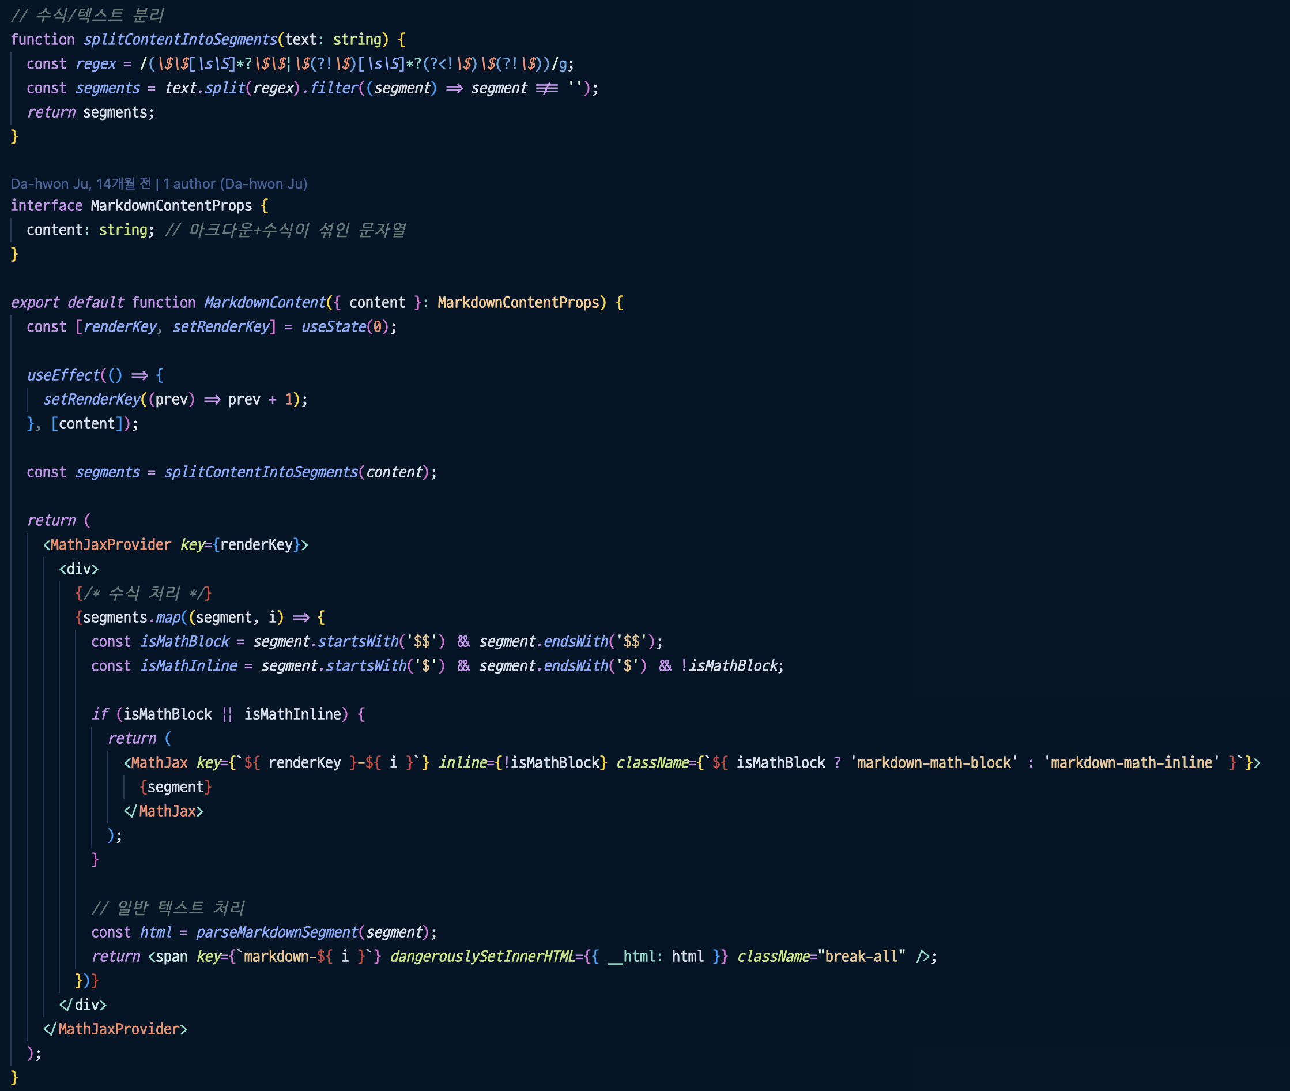The width and height of the screenshot is (1290, 1091).
Task: Click the MarkdownContent function name
Action: click(x=265, y=302)
